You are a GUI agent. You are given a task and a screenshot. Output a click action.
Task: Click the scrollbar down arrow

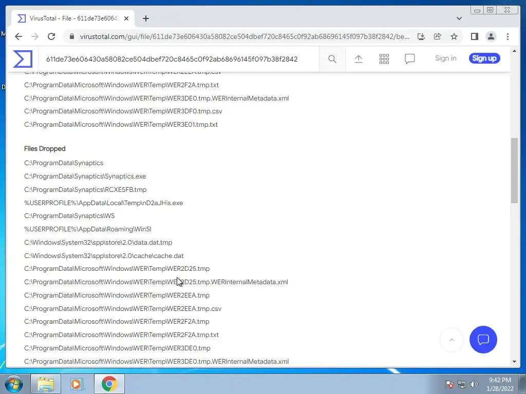(514, 362)
